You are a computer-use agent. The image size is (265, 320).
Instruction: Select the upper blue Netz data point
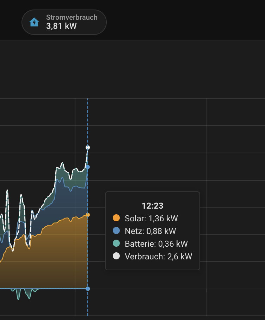tap(88, 167)
